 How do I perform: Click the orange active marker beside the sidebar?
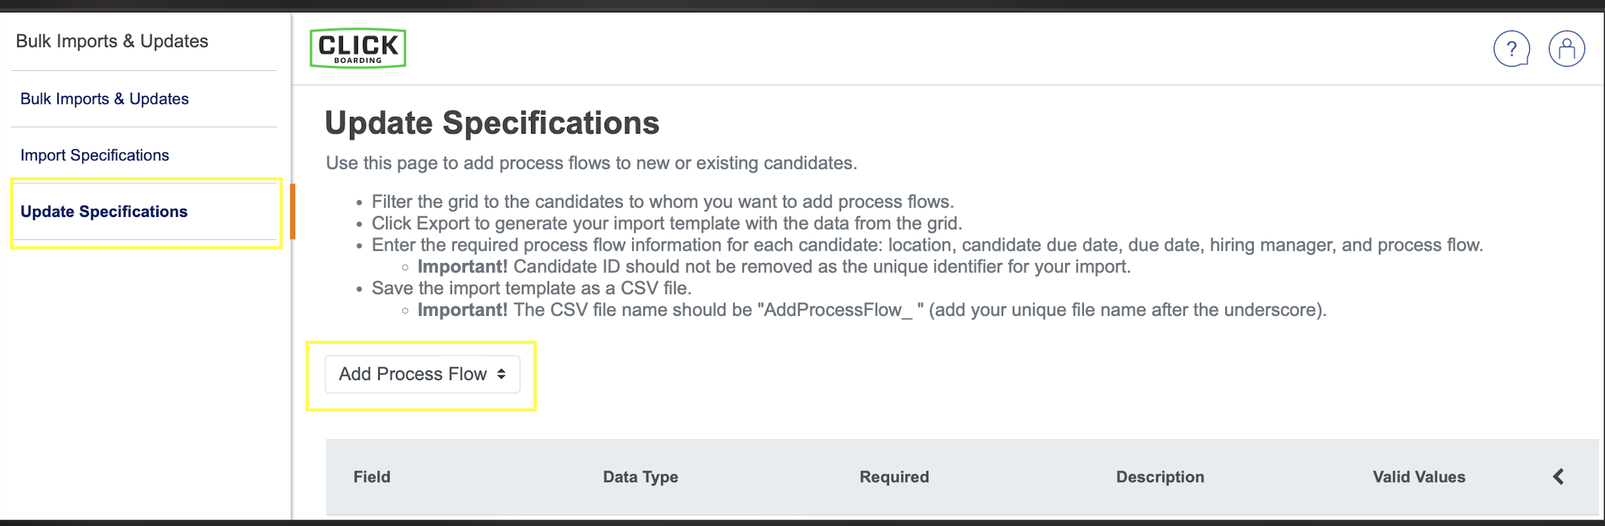(292, 211)
